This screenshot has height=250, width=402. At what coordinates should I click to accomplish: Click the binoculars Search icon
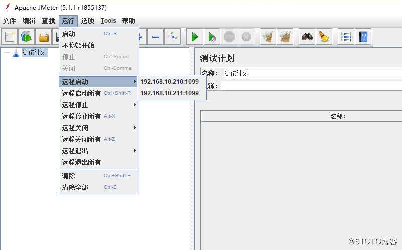coord(307,37)
